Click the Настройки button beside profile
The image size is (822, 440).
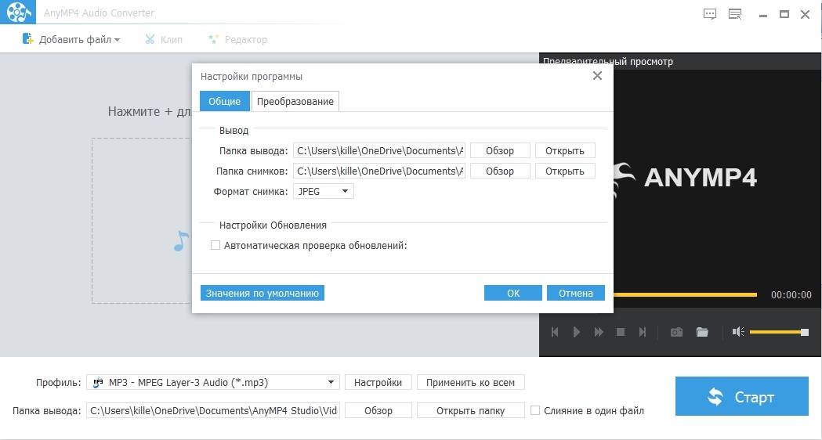click(378, 382)
